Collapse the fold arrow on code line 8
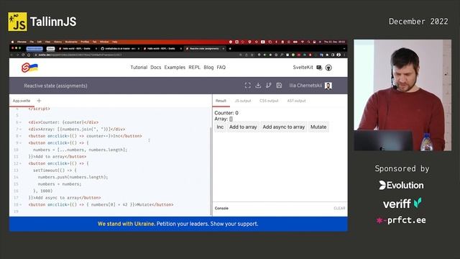 (21, 136)
